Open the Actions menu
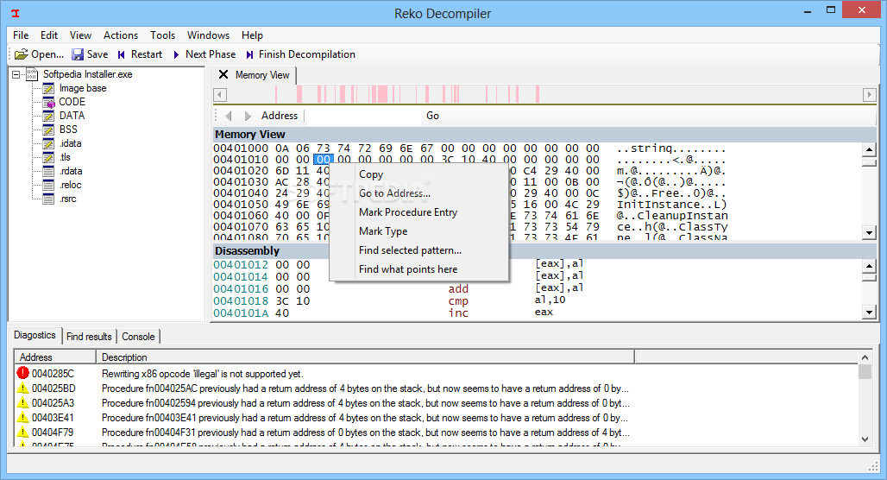Viewport: 887px width, 480px height. click(x=121, y=35)
